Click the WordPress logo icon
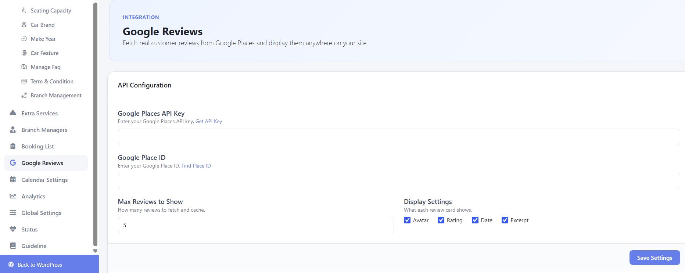685x273 pixels. (11, 265)
